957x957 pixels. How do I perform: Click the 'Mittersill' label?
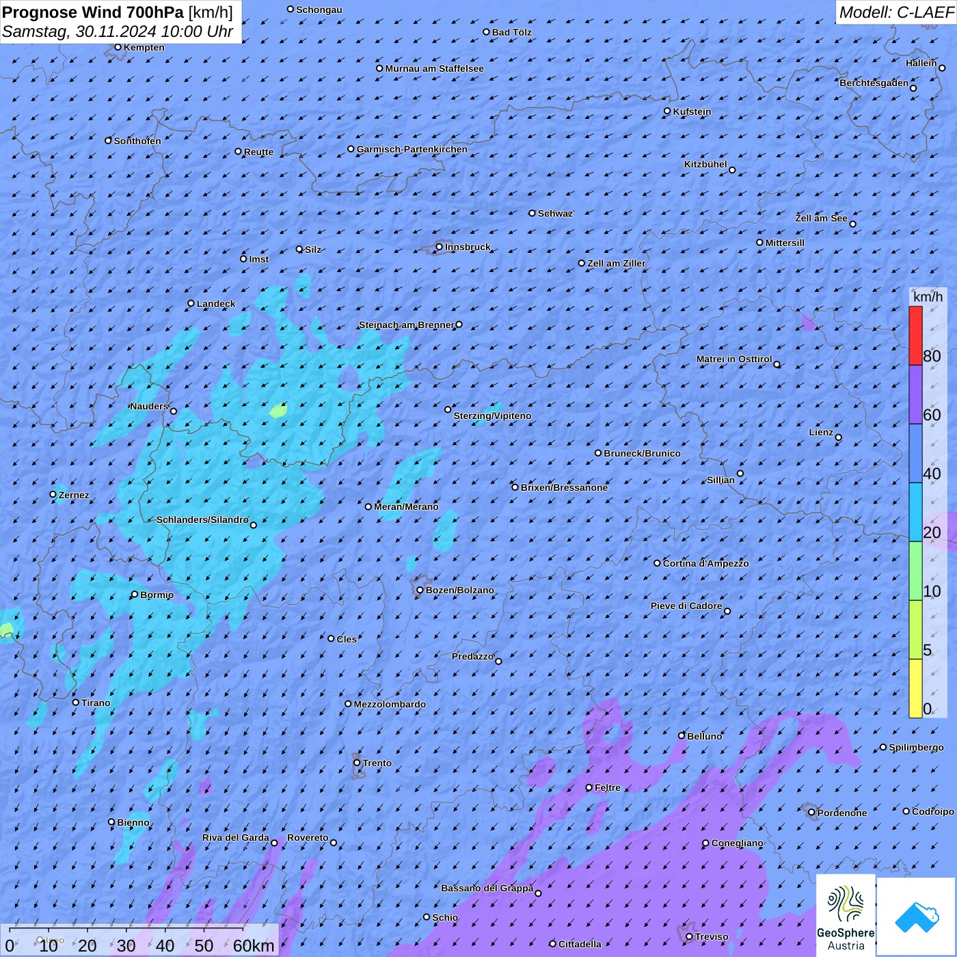(x=785, y=243)
